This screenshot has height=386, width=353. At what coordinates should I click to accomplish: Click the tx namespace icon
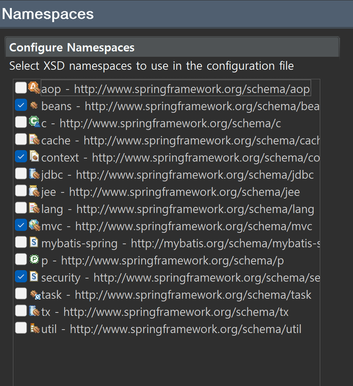pos(34,311)
